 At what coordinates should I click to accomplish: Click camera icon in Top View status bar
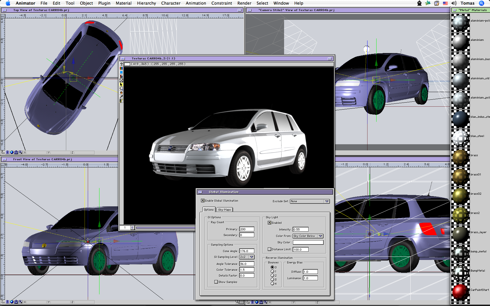[x=16, y=152]
